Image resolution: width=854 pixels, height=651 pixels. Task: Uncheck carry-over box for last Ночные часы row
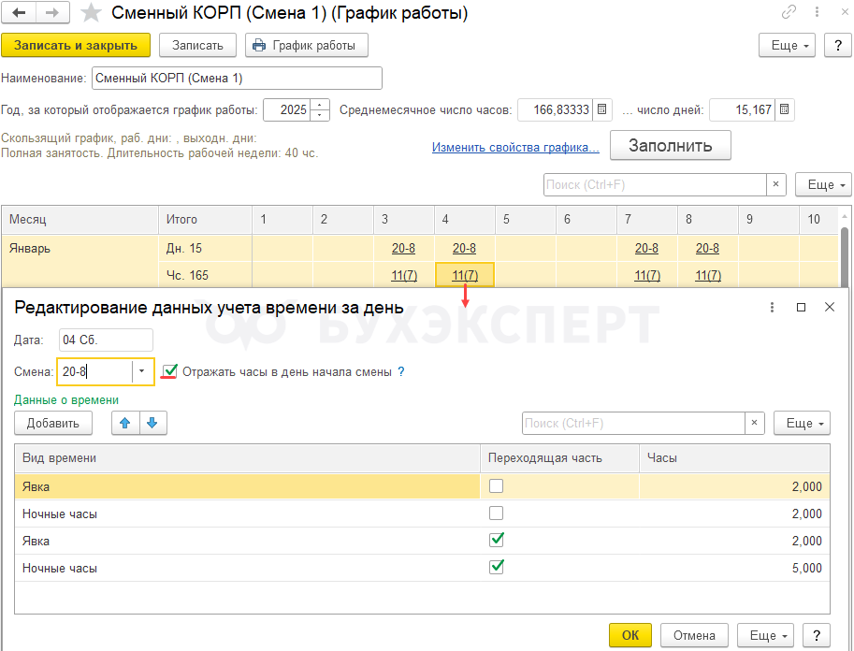pyautogui.click(x=497, y=568)
